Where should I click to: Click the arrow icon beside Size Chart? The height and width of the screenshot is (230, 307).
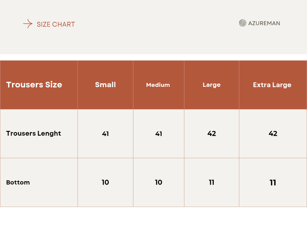click(x=28, y=24)
